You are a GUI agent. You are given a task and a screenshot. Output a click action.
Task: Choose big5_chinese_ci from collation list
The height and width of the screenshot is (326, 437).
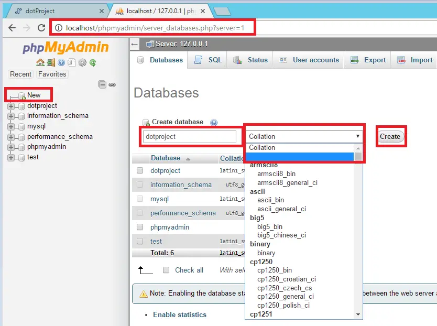(281, 235)
